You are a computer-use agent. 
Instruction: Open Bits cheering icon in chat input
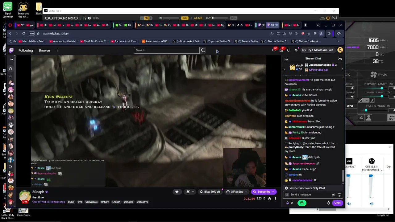333,195
